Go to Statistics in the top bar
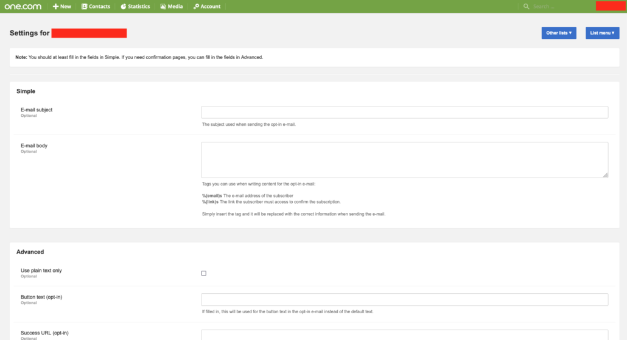 point(135,7)
